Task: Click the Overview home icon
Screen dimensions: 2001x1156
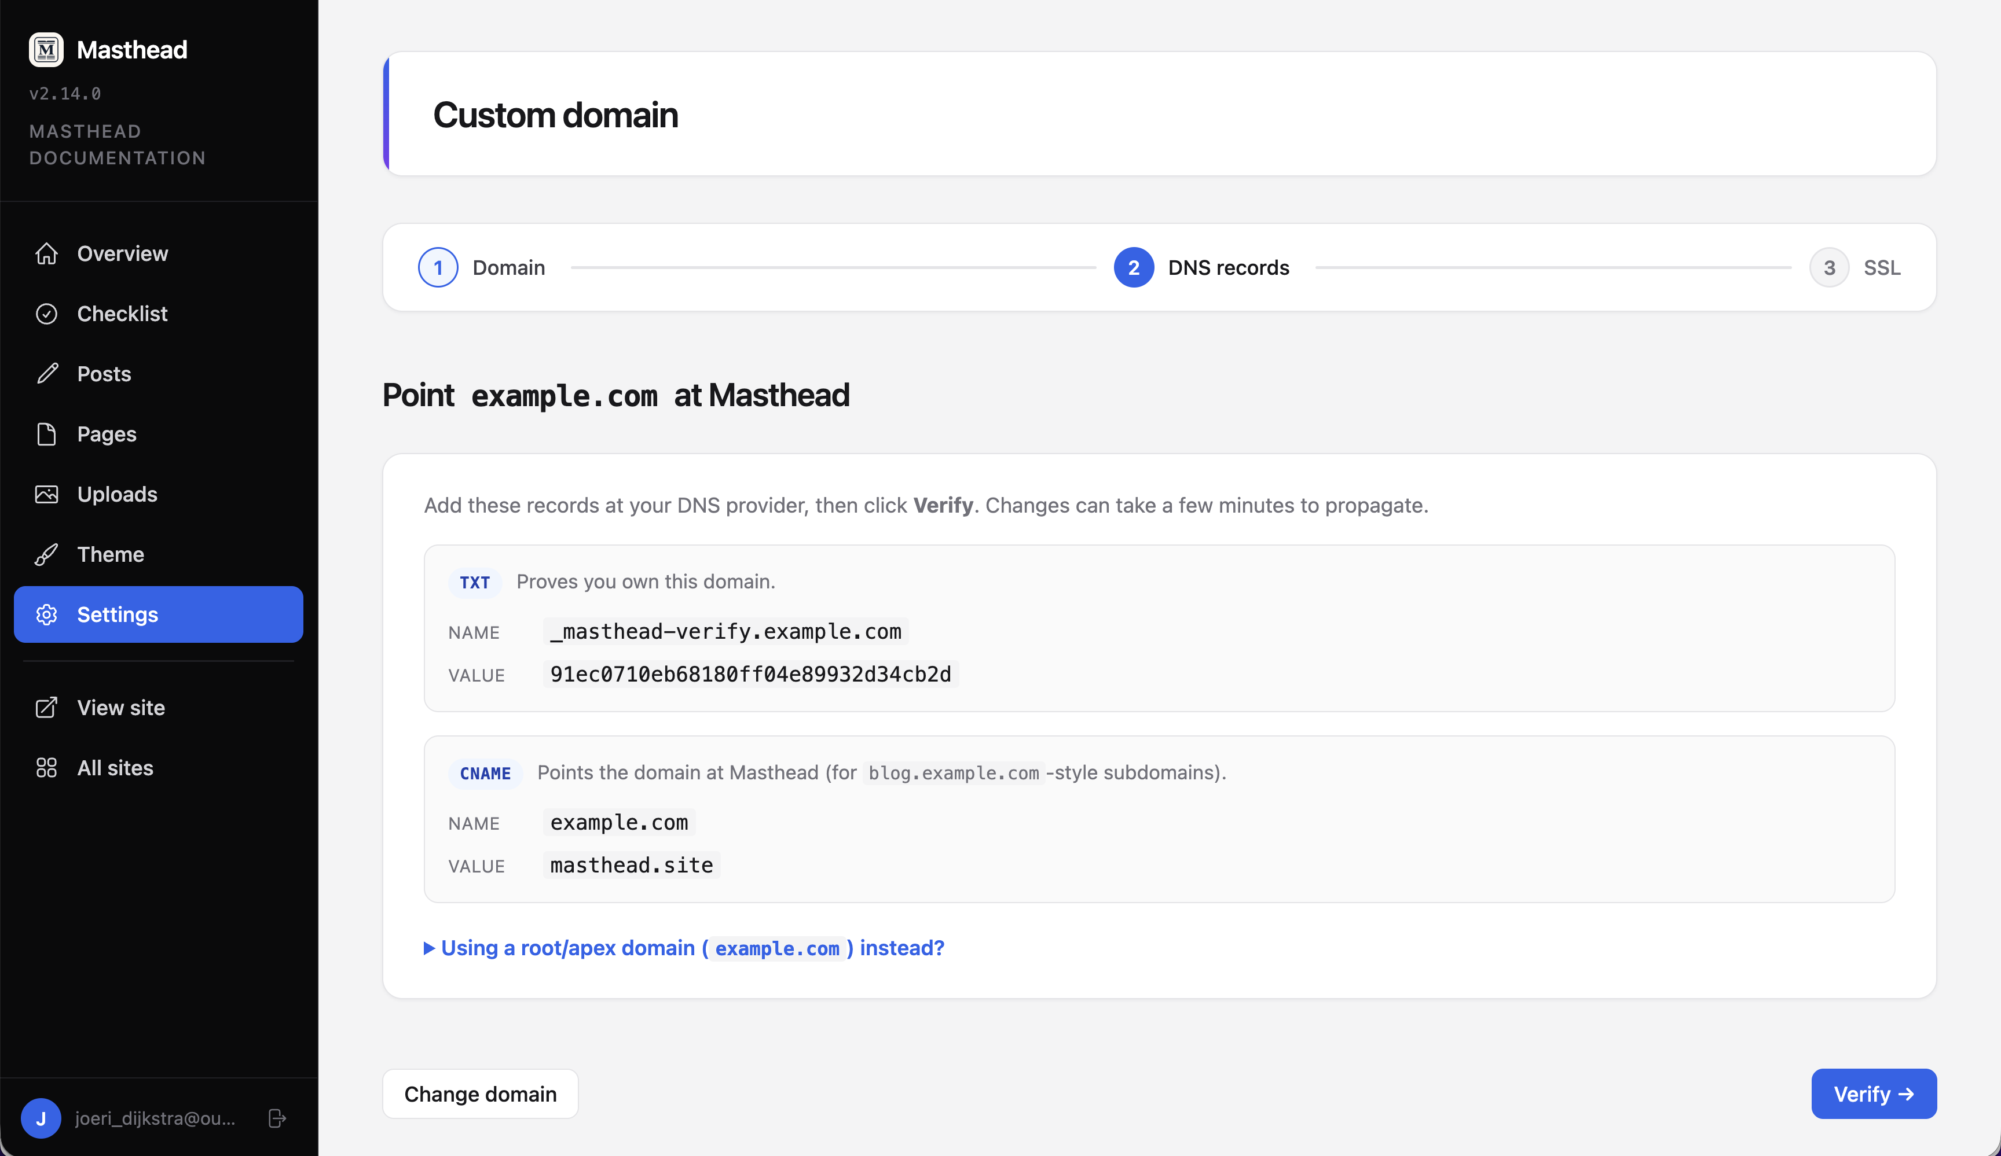Action: 47,254
